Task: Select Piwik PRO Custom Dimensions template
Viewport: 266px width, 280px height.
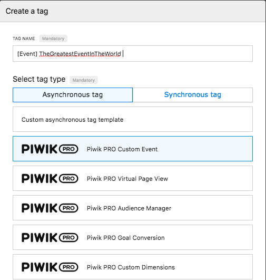Action: (x=133, y=267)
